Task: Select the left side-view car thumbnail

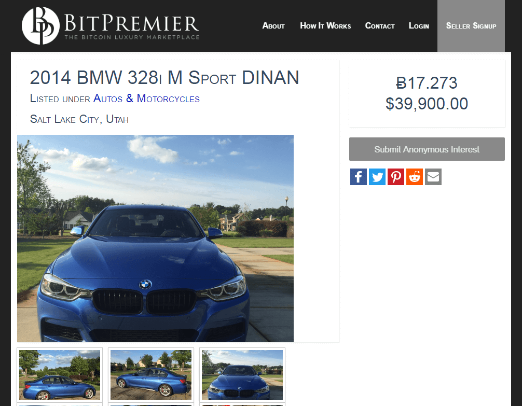Action: [60, 374]
